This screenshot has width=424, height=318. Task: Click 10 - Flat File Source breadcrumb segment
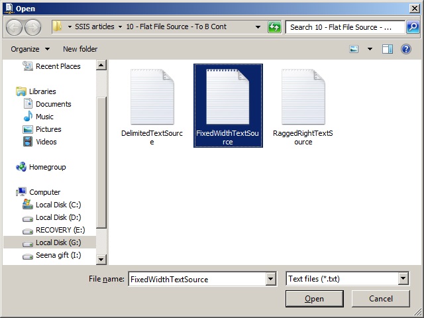point(176,26)
